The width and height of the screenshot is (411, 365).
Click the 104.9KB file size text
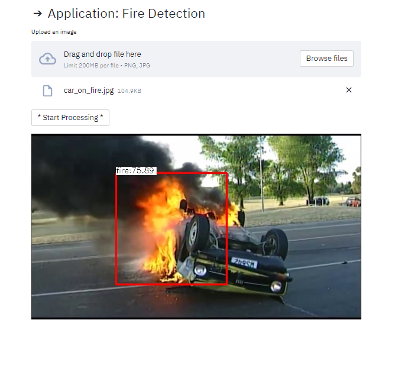coord(129,91)
